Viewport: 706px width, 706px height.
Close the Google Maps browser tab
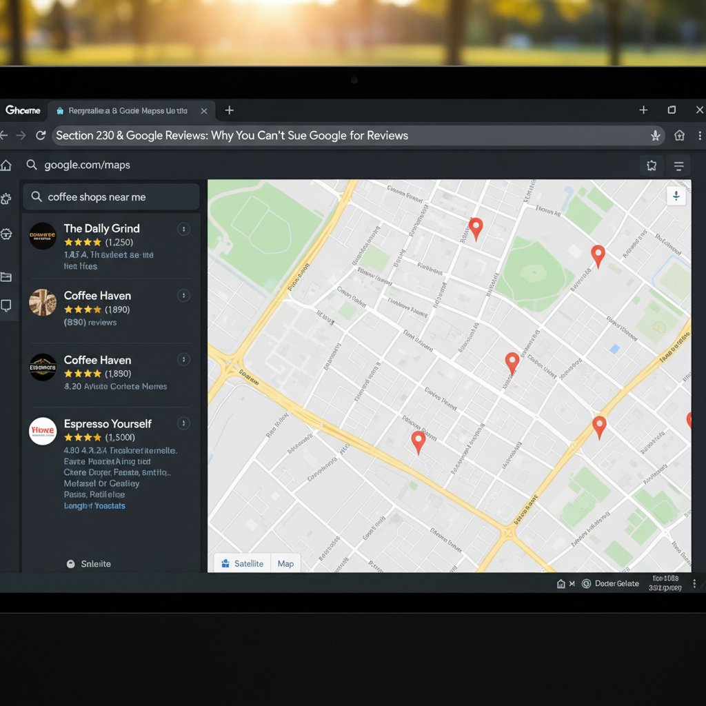point(204,111)
